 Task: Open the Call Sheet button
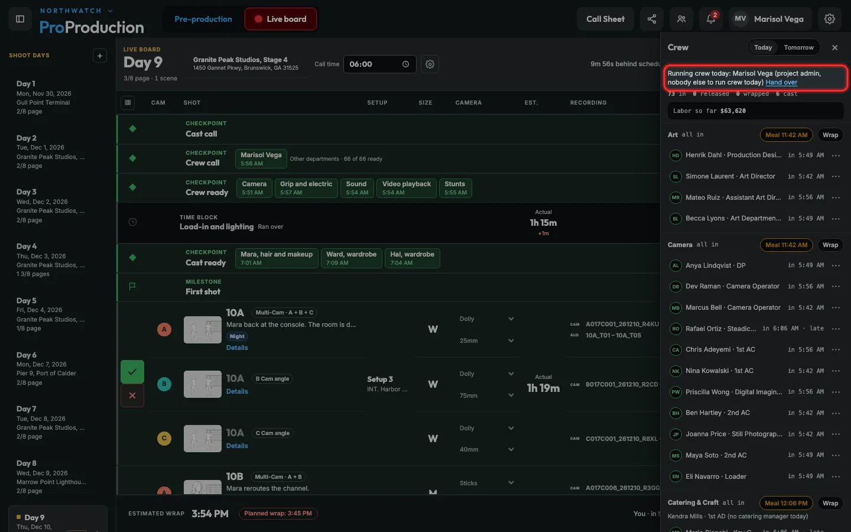pos(605,19)
